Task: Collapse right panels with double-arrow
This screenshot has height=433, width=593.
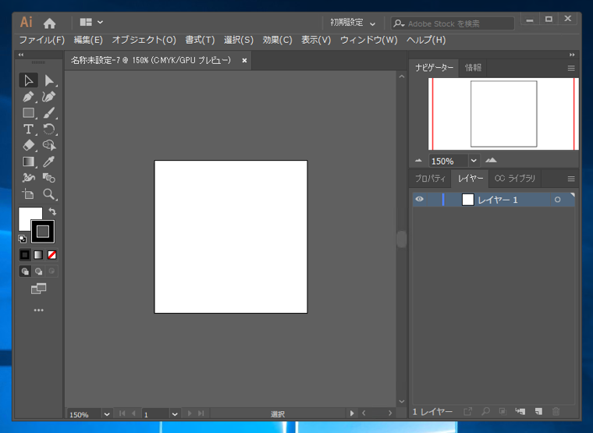Action: coord(572,55)
